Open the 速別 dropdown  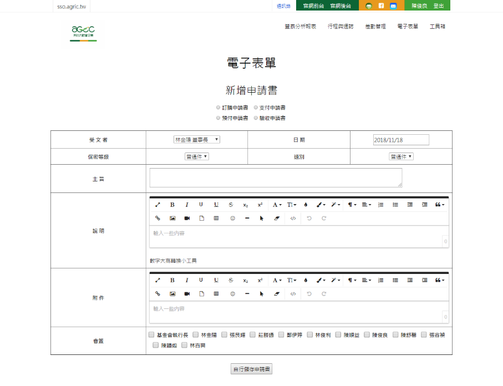click(x=401, y=156)
